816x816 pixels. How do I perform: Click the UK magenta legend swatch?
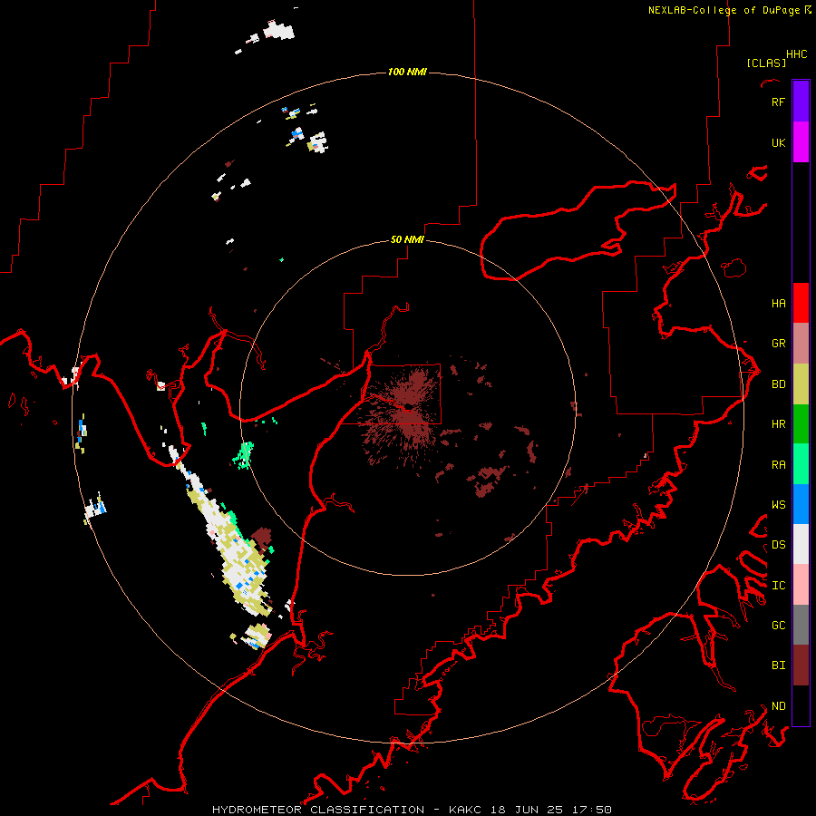point(801,142)
